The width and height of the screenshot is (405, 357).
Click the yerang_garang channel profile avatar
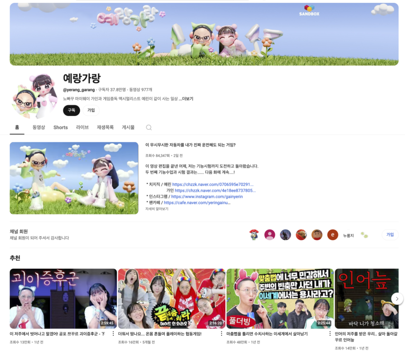point(34,96)
